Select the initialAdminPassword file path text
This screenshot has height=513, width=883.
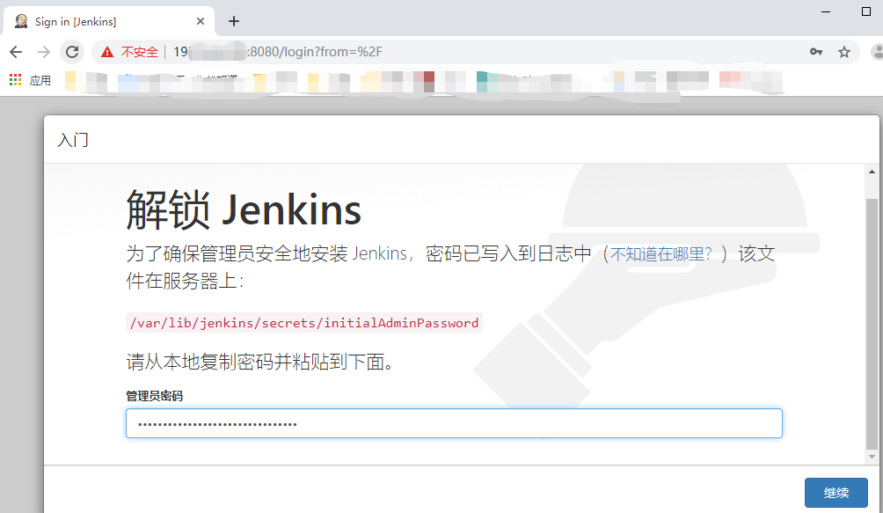[x=303, y=322]
